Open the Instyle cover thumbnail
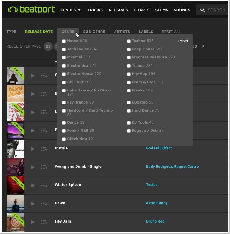Screen dimensions: 230x234 point(15,148)
